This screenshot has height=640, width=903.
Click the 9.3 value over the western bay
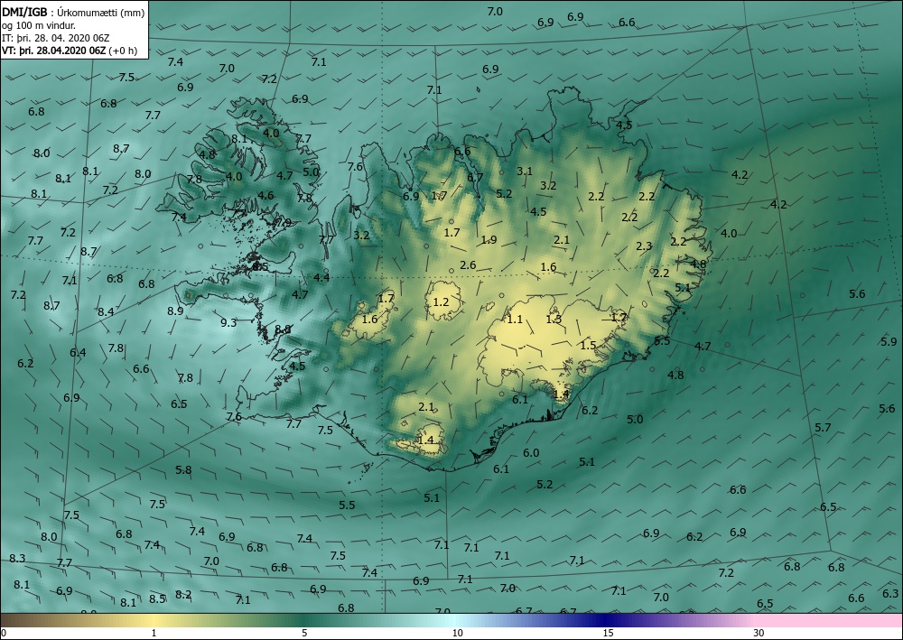point(228,322)
